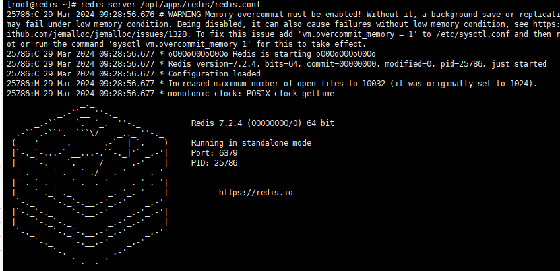Click the Redis 7.2.4 64 bit banner line

[x=263, y=123]
